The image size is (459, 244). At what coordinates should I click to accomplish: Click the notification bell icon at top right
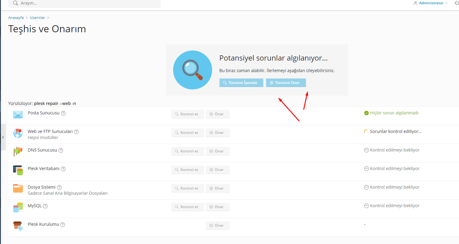[456, 3]
